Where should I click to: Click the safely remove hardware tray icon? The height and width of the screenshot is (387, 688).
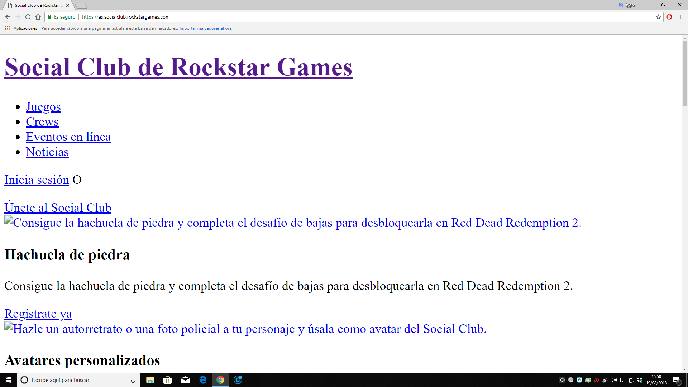click(631, 380)
